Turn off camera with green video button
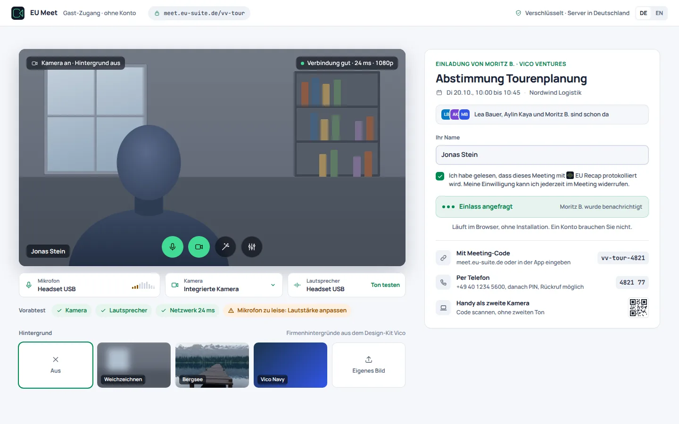 (x=199, y=247)
